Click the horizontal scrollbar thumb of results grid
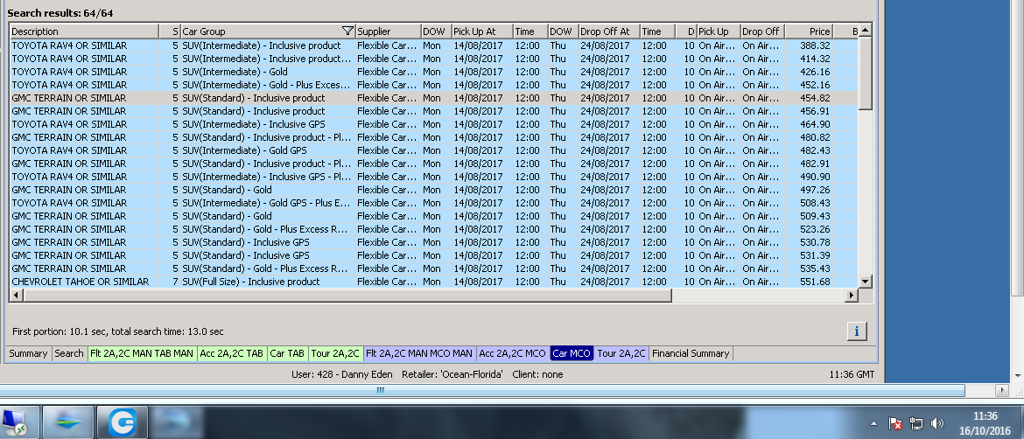 point(347,296)
